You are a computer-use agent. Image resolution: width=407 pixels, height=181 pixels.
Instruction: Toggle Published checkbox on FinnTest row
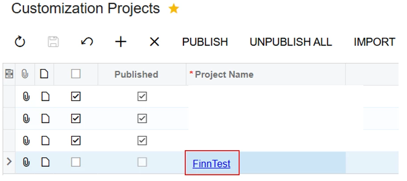pyautogui.click(x=142, y=163)
